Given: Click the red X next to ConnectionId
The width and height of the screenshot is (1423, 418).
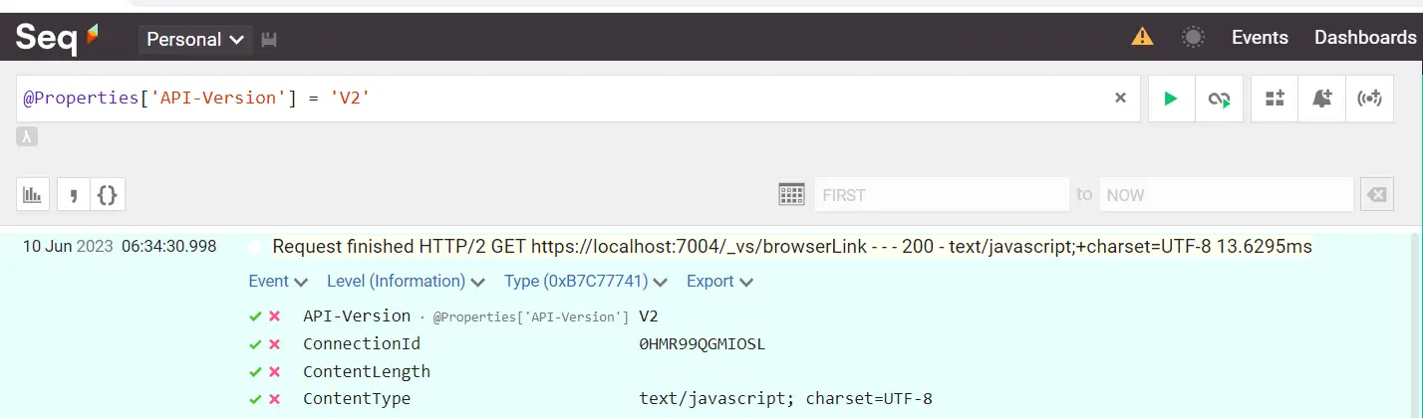Looking at the screenshot, I should tap(274, 344).
